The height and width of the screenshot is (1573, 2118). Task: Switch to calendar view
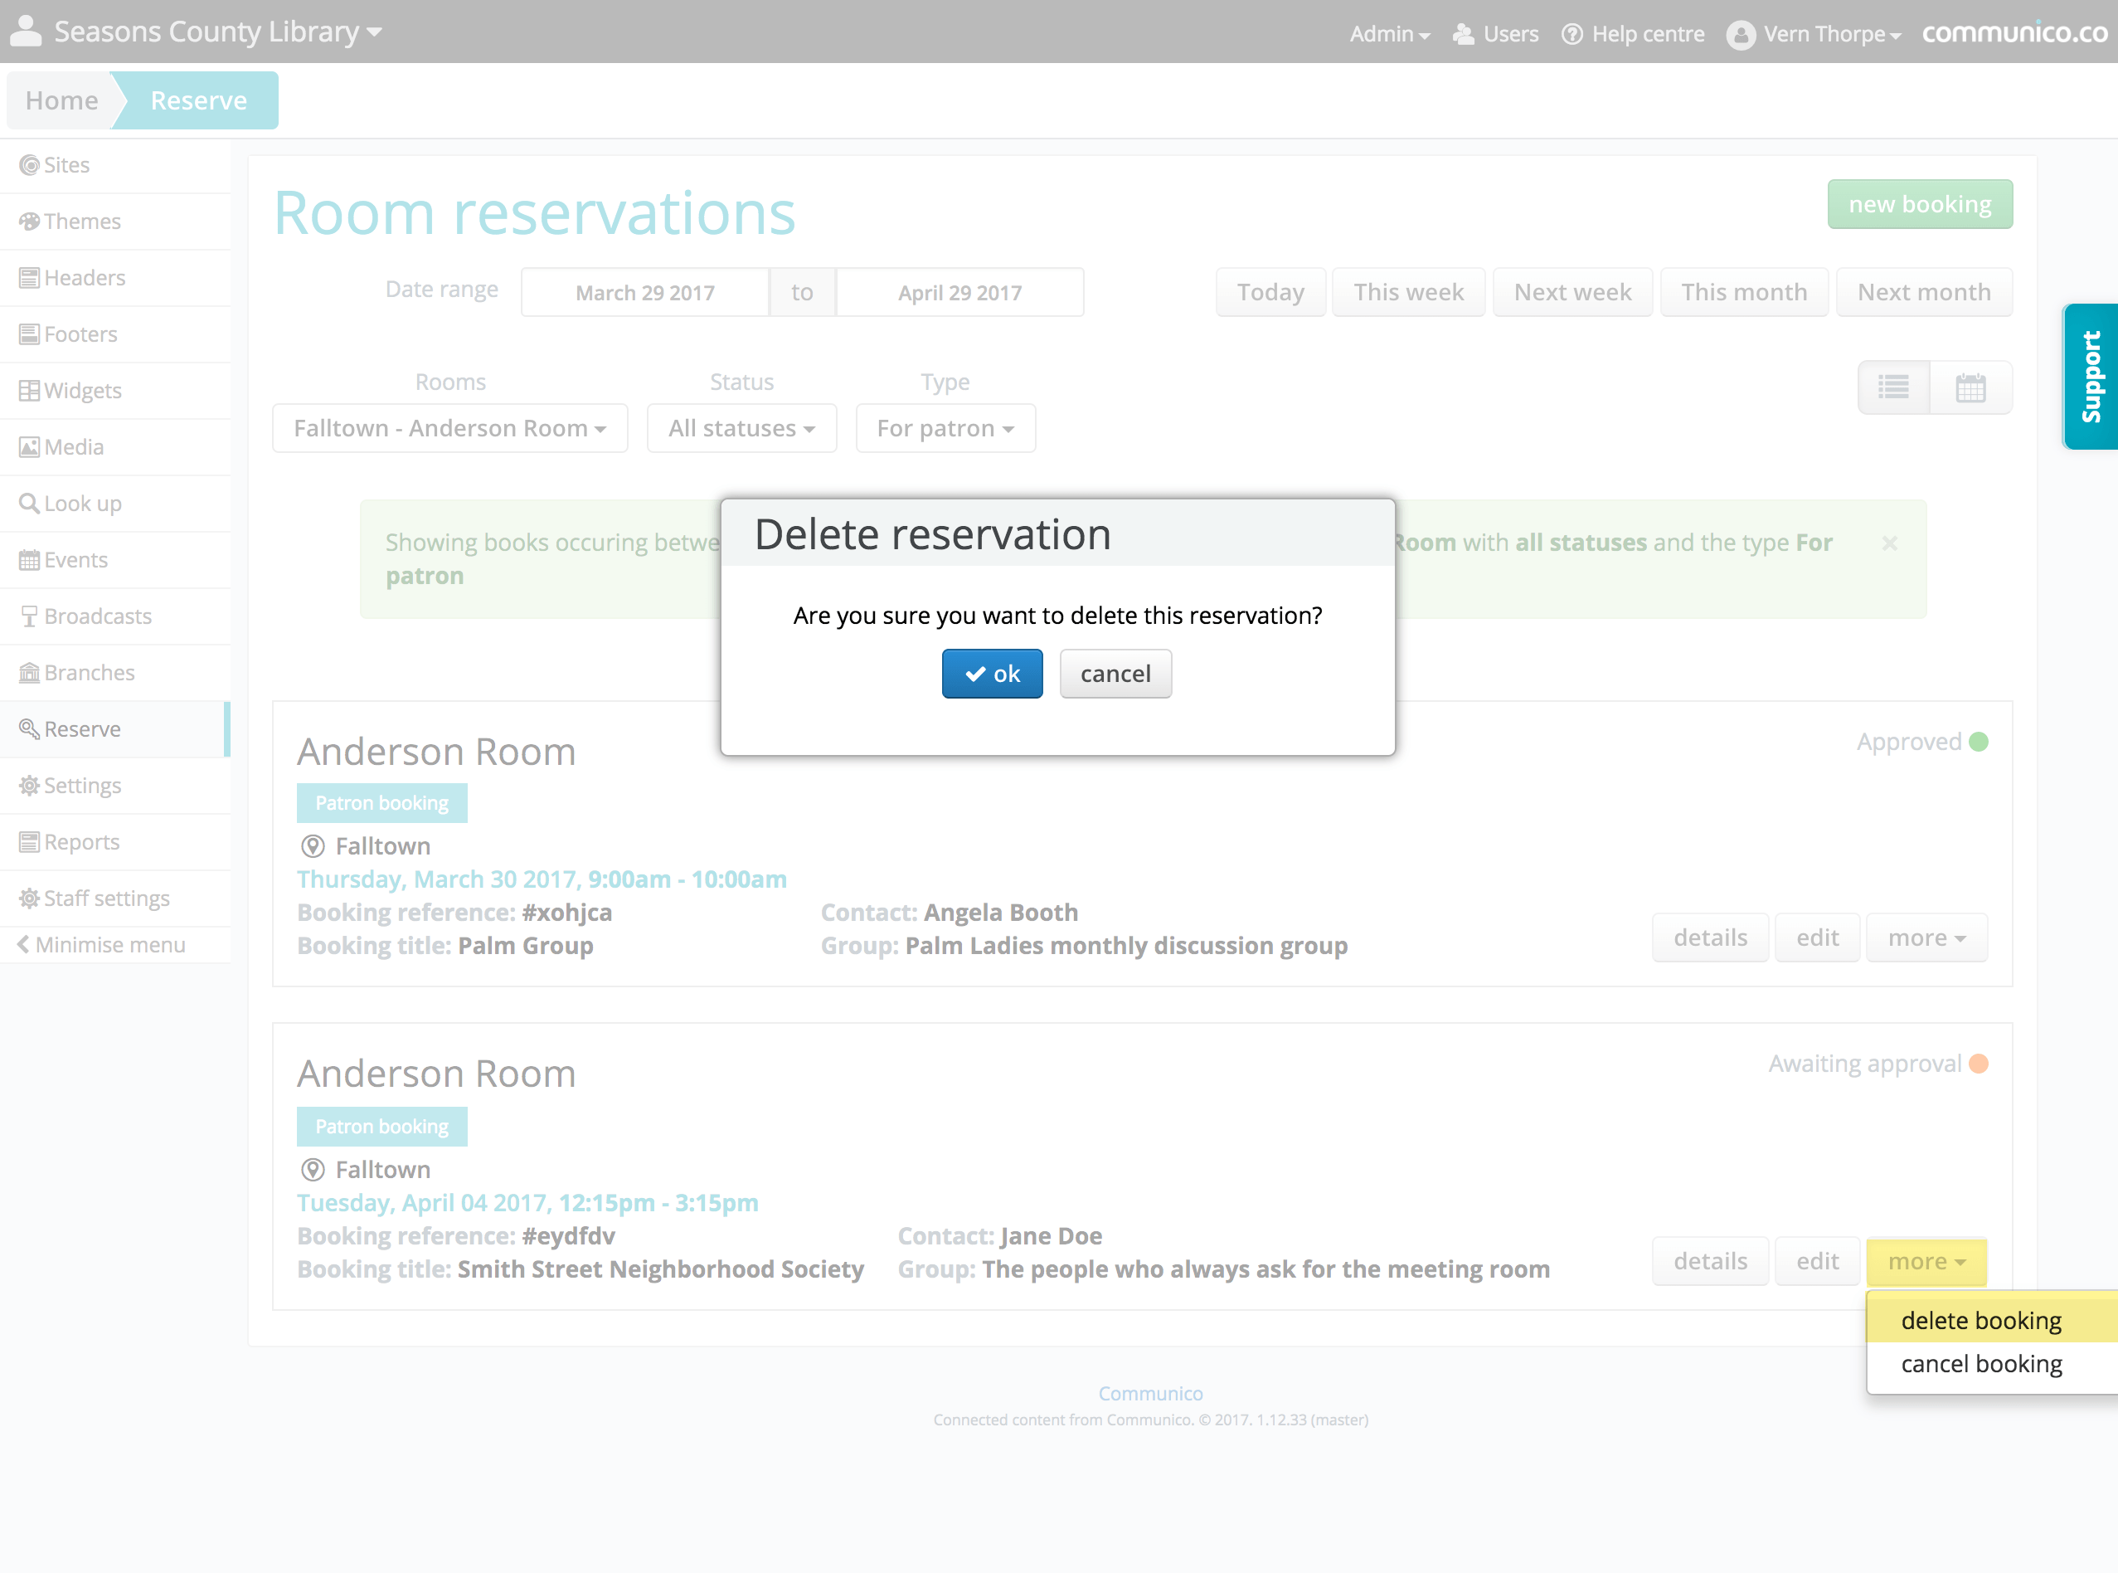point(1970,387)
